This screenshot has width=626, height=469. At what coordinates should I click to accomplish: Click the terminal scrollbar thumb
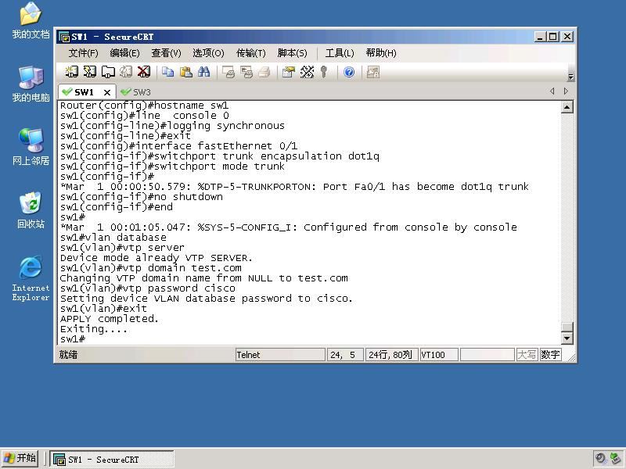click(567, 327)
